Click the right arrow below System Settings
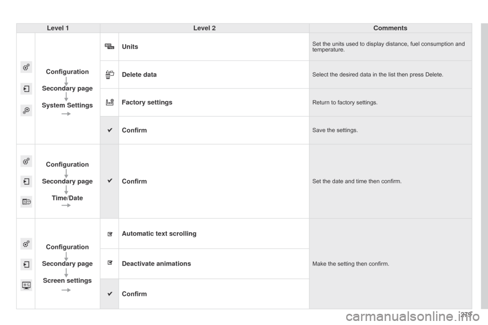This screenshot has width=488, height=325. (x=66, y=114)
